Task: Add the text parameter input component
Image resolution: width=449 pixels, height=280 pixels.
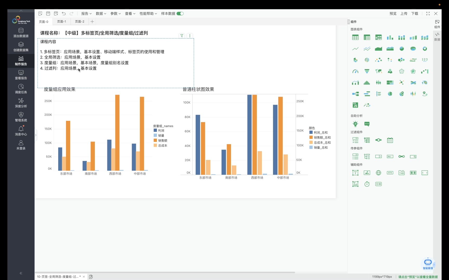Action: 390,157
